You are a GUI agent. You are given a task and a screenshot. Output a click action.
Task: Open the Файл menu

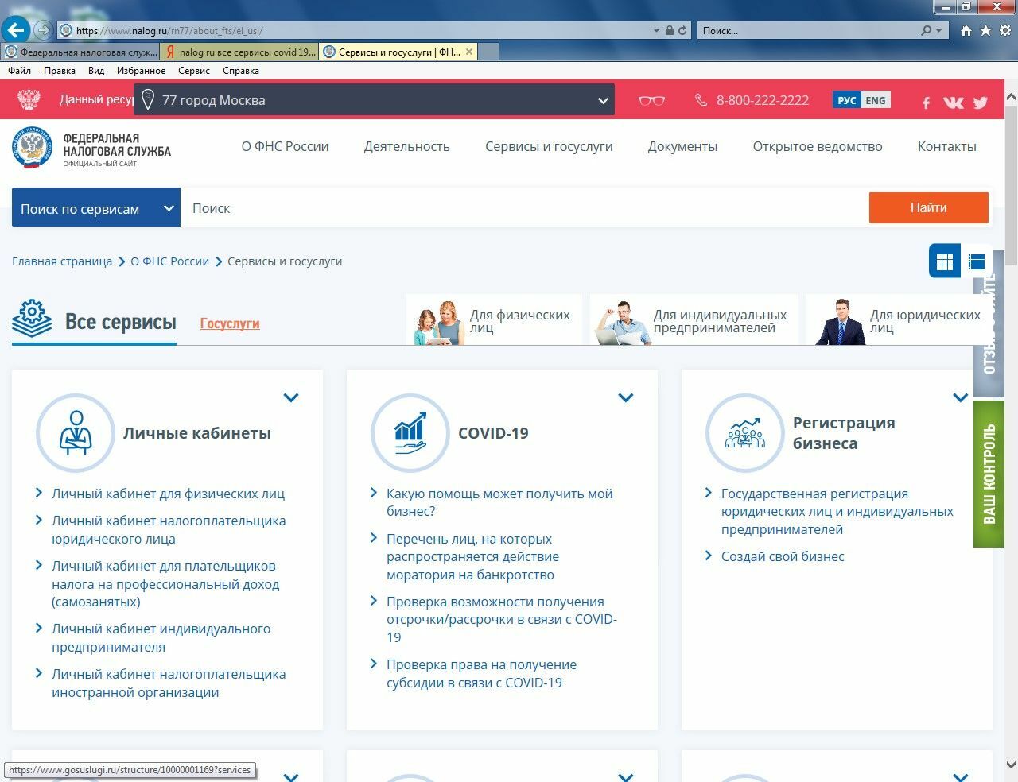(x=19, y=71)
